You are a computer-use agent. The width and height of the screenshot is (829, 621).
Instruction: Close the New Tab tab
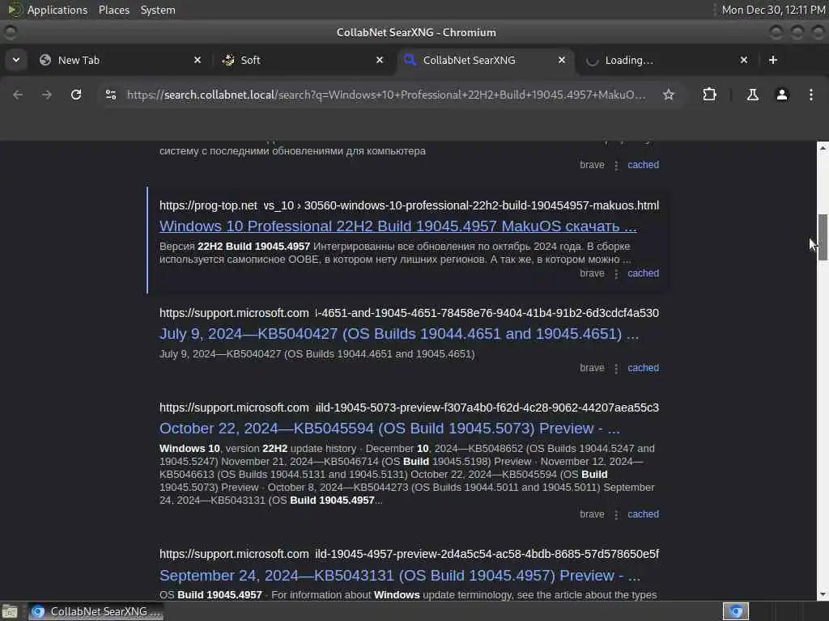(198, 60)
